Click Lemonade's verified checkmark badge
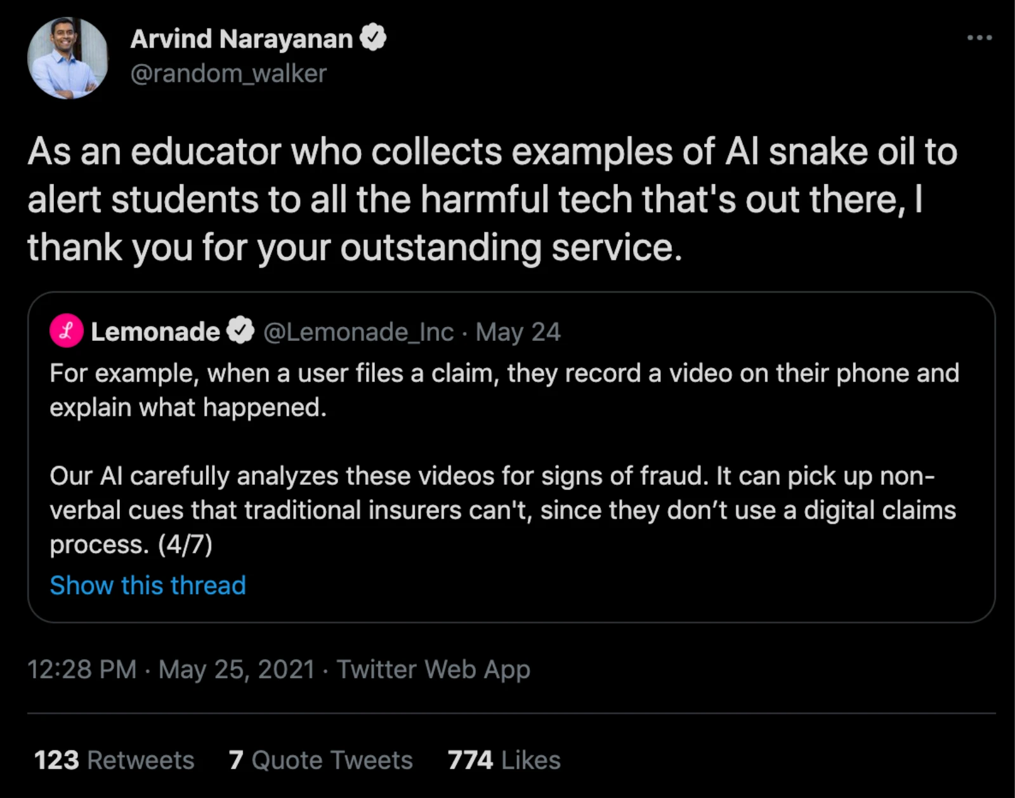 (x=240, y=331)
